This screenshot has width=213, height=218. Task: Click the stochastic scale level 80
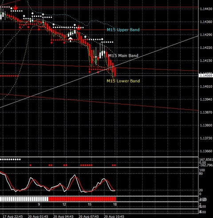pos(201,174)
